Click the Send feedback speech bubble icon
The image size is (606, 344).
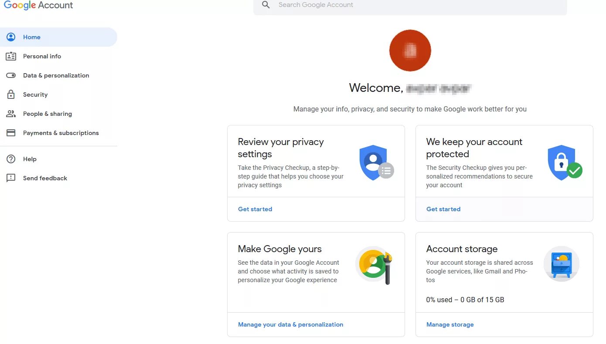[x=11, y=178]
